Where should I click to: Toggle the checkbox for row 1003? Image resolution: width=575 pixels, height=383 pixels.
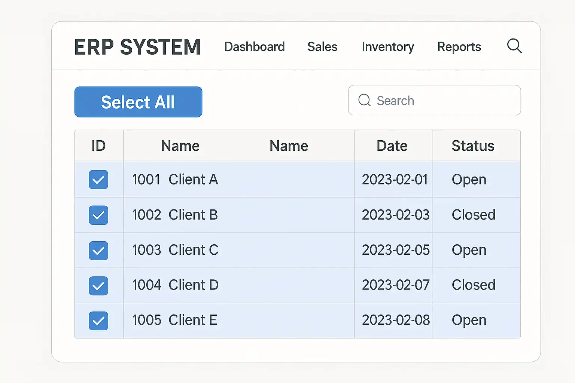pyautogui.click(x=98, y=250)
